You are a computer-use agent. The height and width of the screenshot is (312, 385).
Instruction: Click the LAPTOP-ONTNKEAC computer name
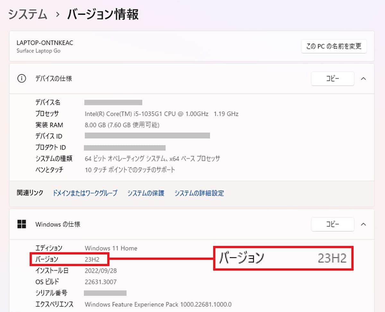pos(45,43)
